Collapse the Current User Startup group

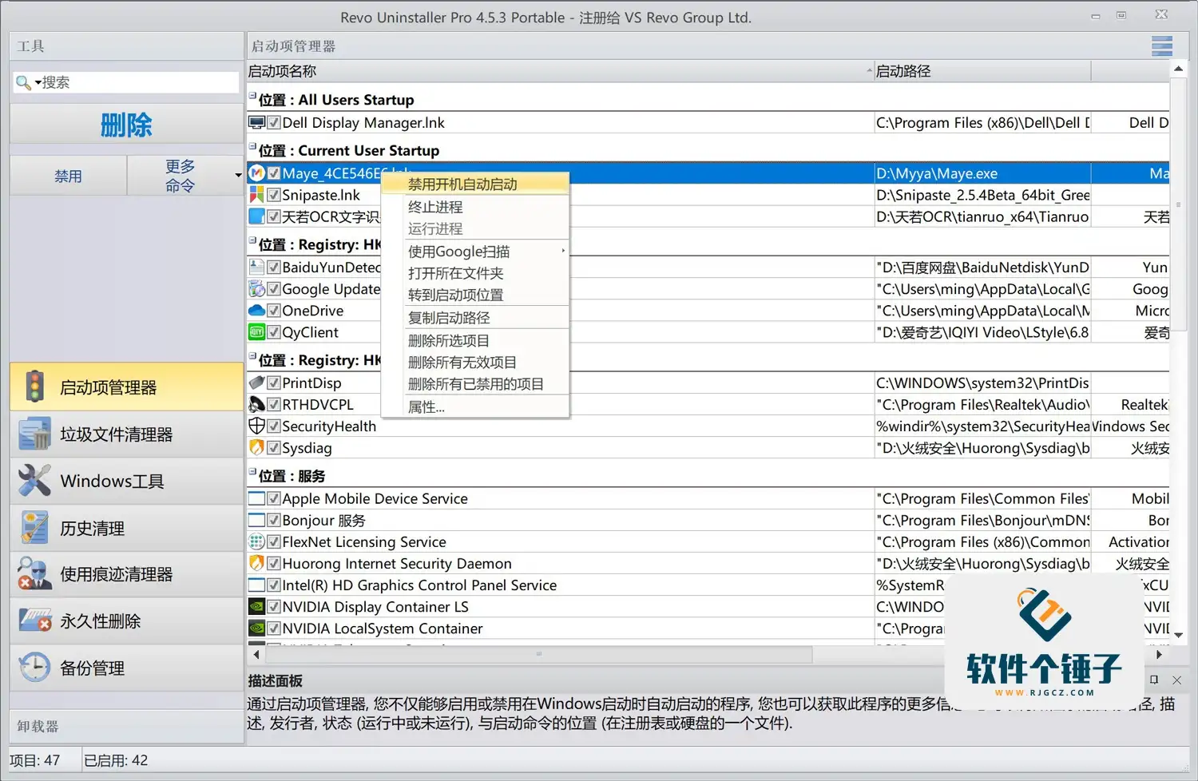pyautogui.click(x=252, y=147)
